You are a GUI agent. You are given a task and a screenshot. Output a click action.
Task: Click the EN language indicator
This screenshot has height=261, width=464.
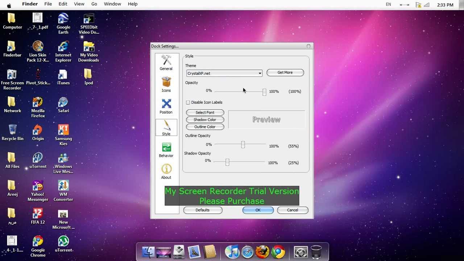pos(388,4)
